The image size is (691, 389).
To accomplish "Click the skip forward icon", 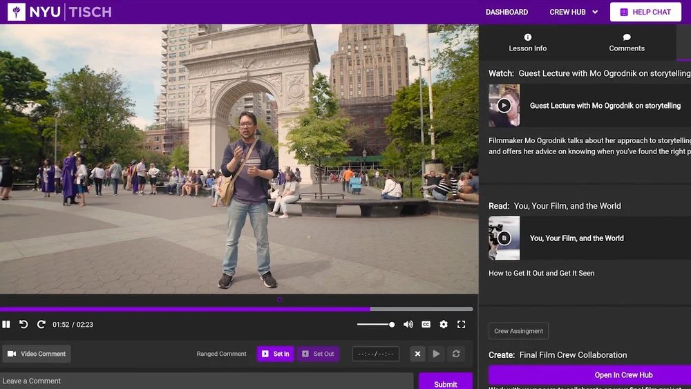I will 41,325.
